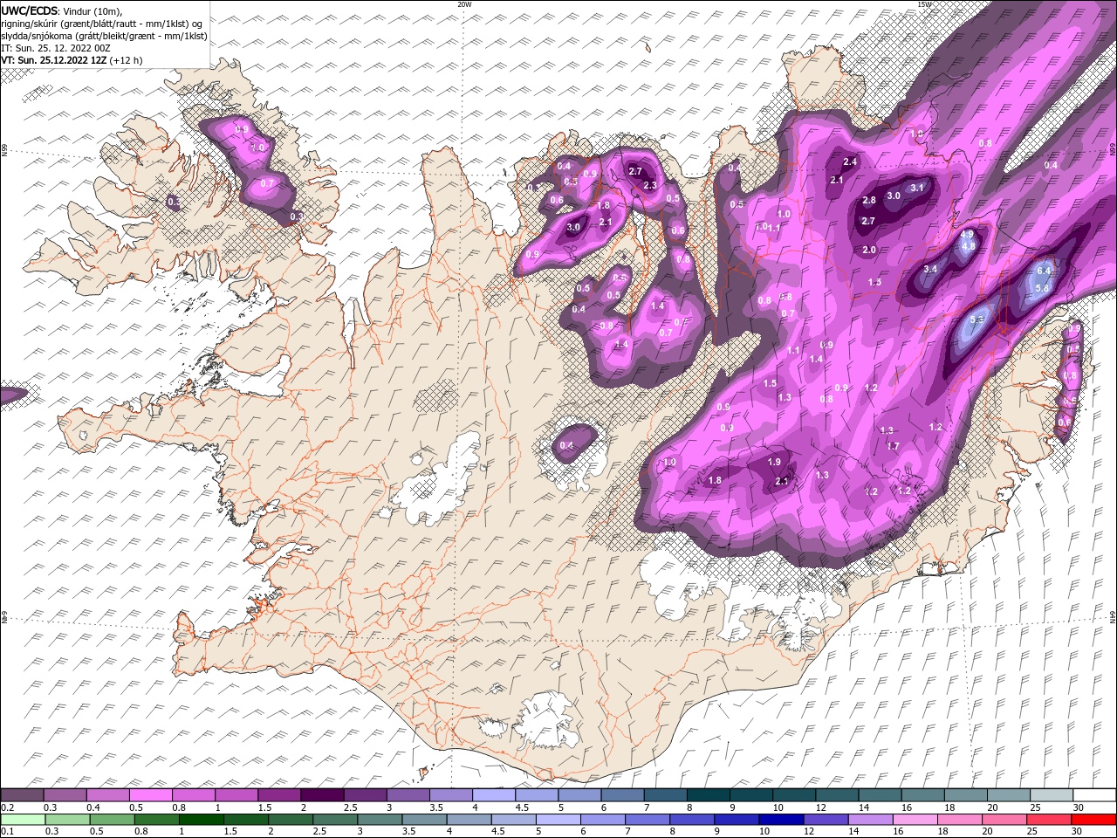Click lower legend swatch between 5 and 6
The image size is (1117, 838).
point(558,820)
